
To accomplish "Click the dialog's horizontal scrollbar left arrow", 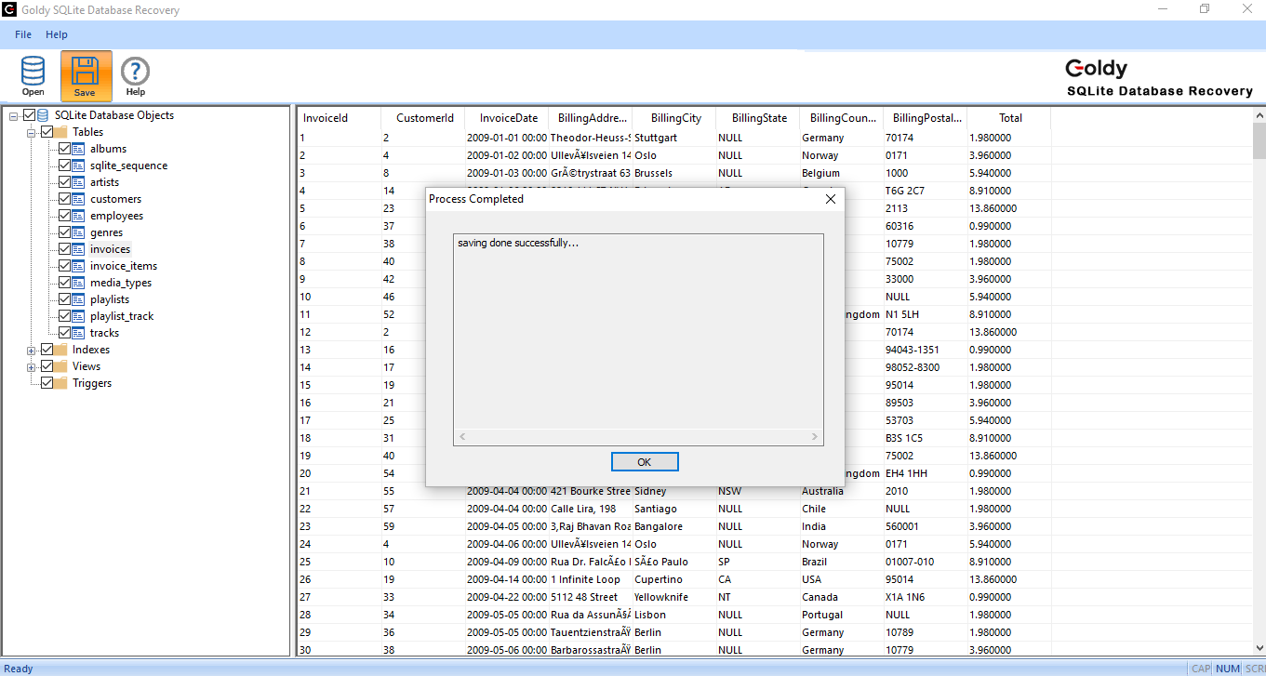I will tap(462, 436).
